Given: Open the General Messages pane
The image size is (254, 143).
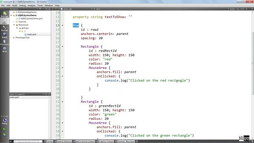Looking at the screenshot, I should point(125,141).
